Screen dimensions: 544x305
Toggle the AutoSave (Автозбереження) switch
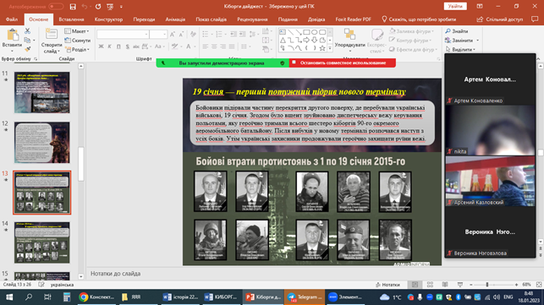56,7
